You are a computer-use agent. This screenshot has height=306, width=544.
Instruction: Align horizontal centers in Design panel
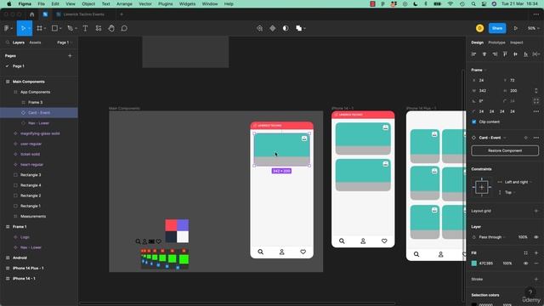pos(484,54)
